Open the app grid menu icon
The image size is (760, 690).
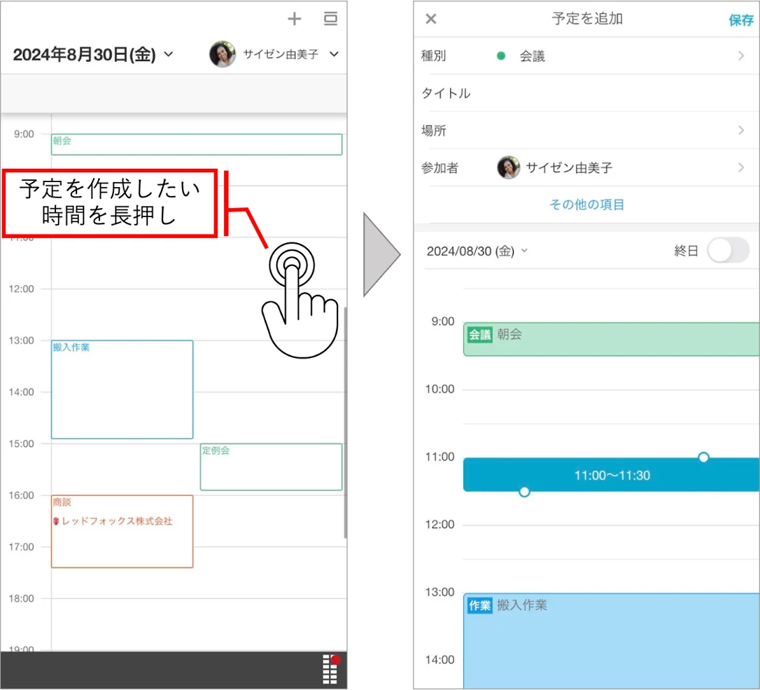tap(330, 670)
